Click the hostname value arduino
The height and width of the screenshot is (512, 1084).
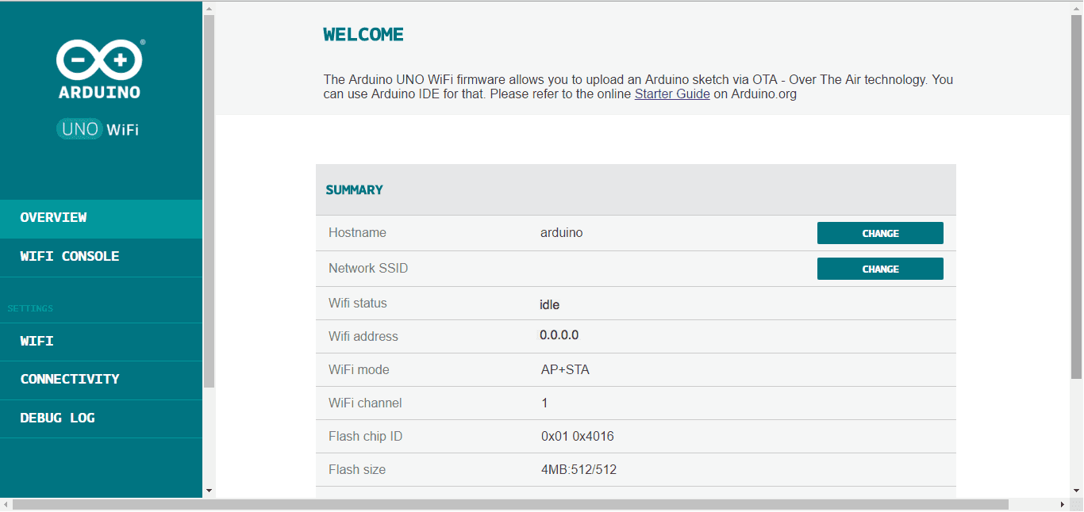[561, 233]
